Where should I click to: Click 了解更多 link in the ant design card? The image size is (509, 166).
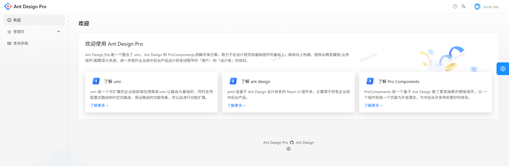coord(236,105)
